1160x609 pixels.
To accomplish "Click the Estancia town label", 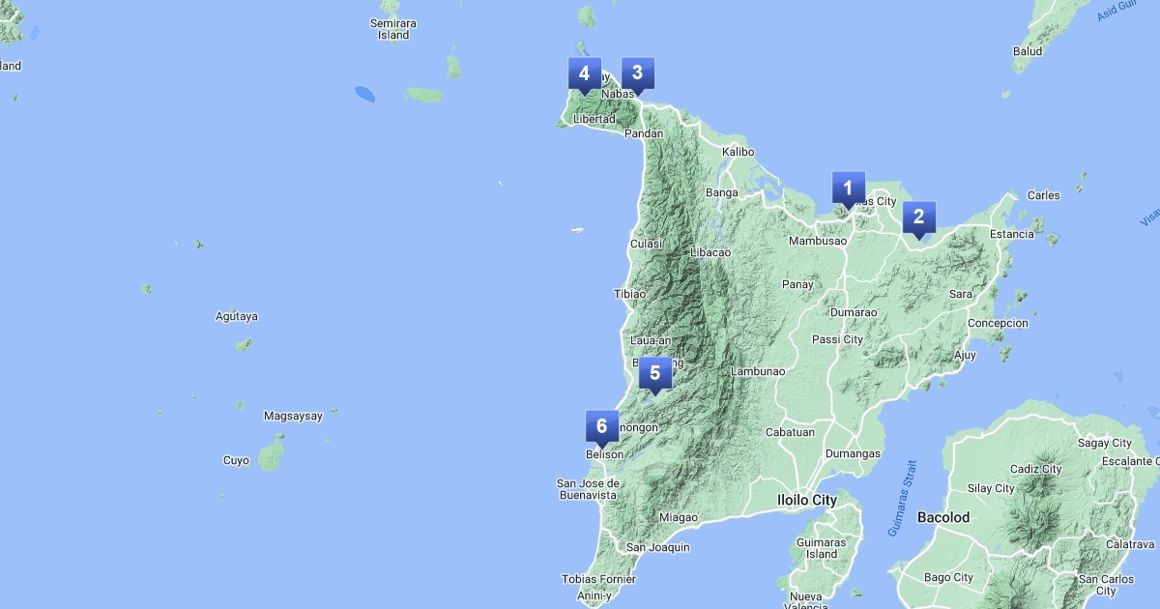I will 1011,234.
